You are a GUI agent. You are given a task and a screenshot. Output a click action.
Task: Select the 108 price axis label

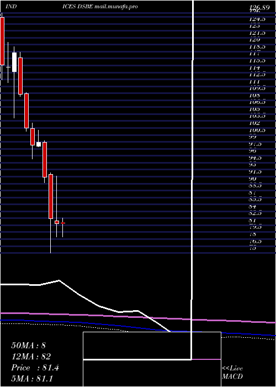click(x=254, y=95)
